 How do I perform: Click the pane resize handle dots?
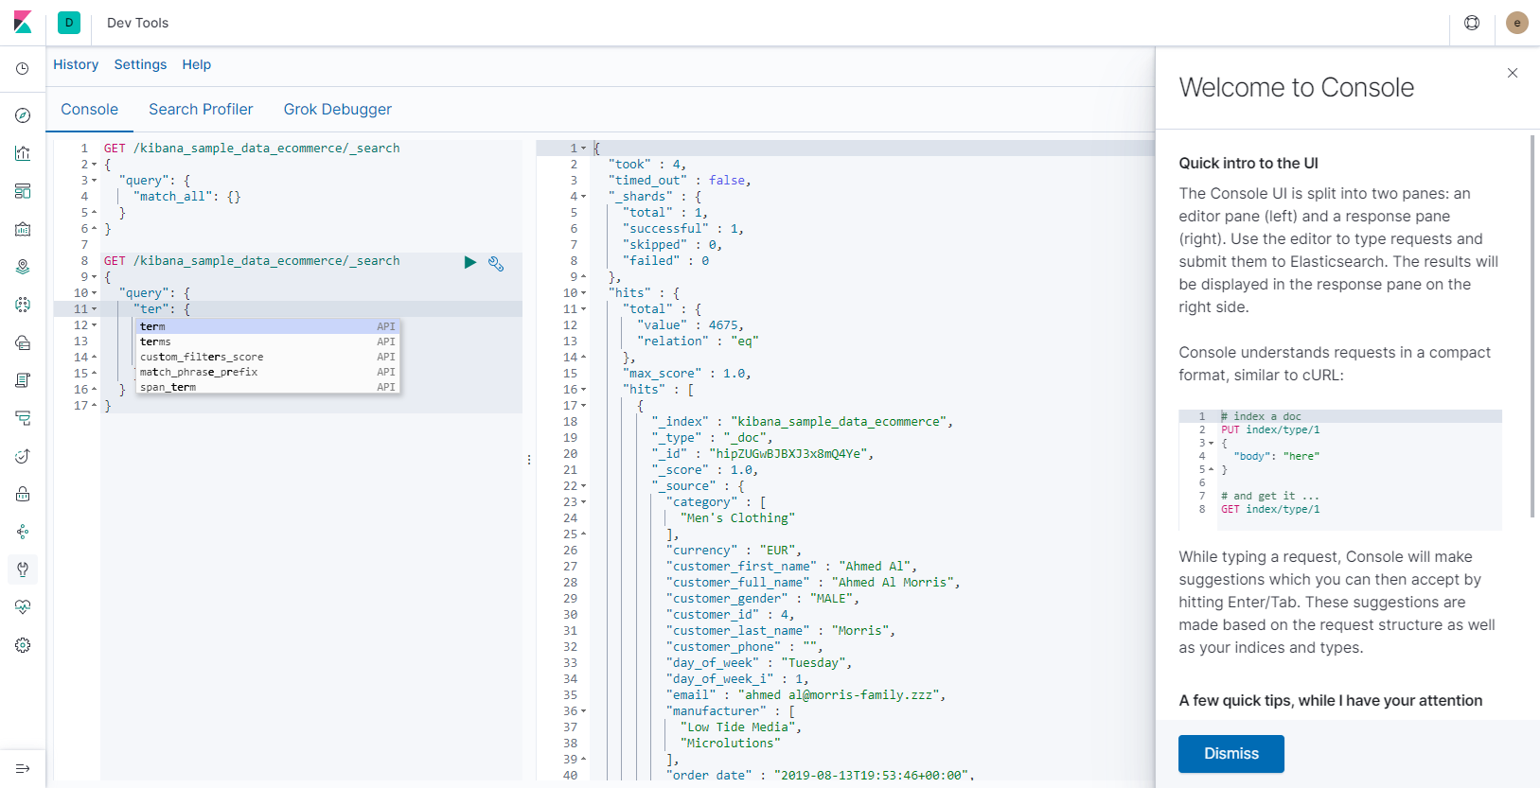coord(529,460)
